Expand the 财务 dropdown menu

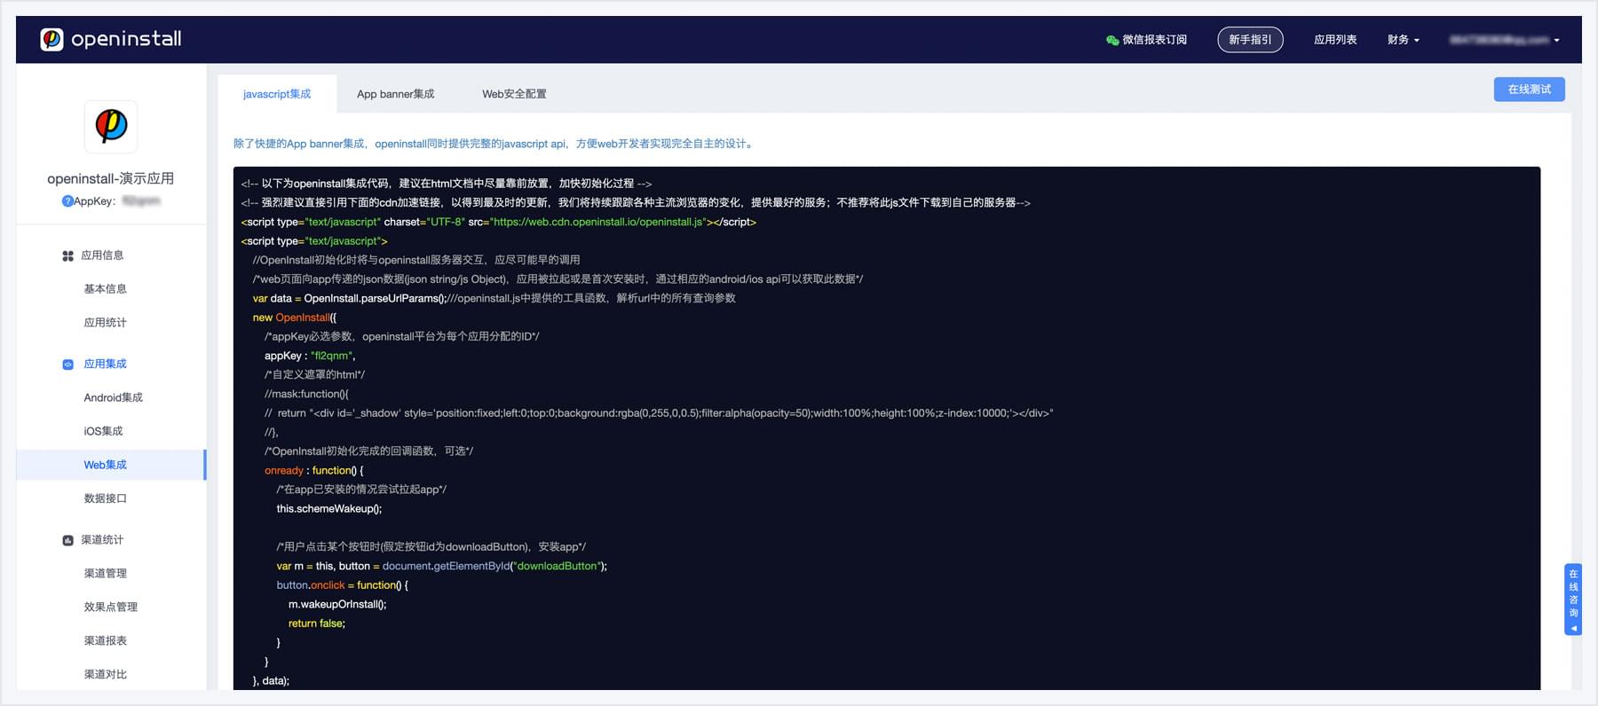pyautogui.click(x=1404, y=40)
